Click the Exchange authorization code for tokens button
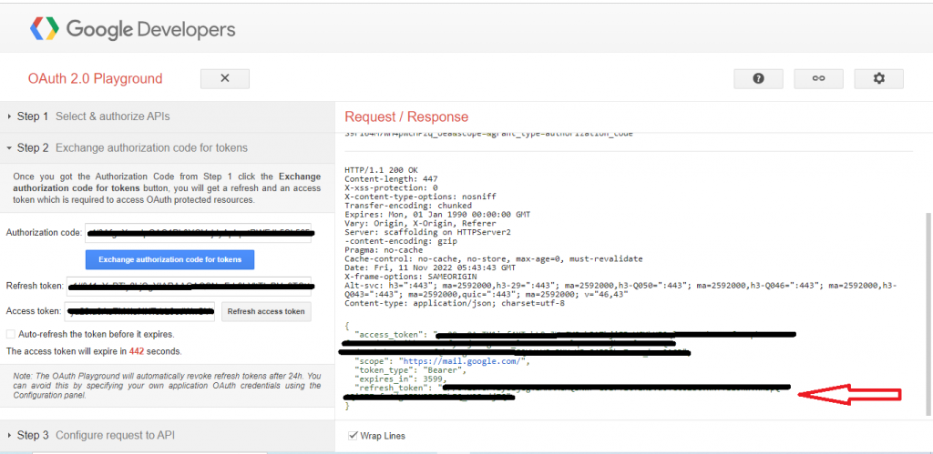Screen dimensions: 933x454 tap(169, 259)
